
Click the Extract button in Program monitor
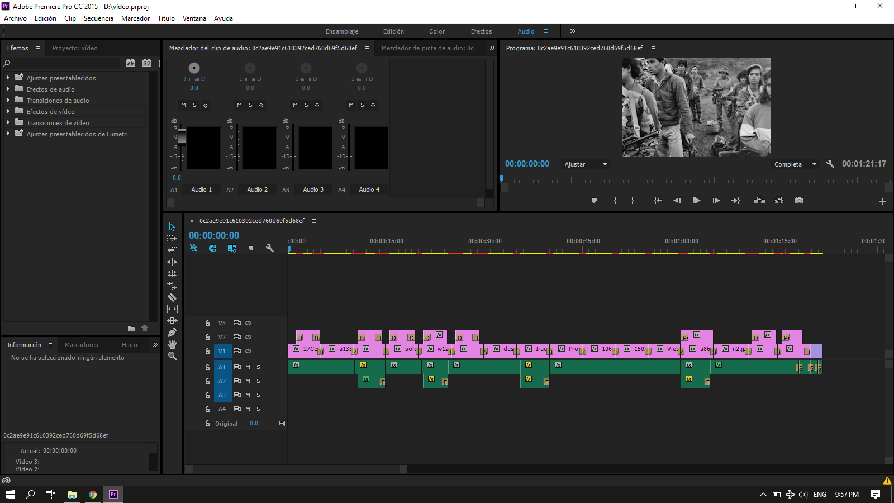pyautogui.click(x=779, y=201)
